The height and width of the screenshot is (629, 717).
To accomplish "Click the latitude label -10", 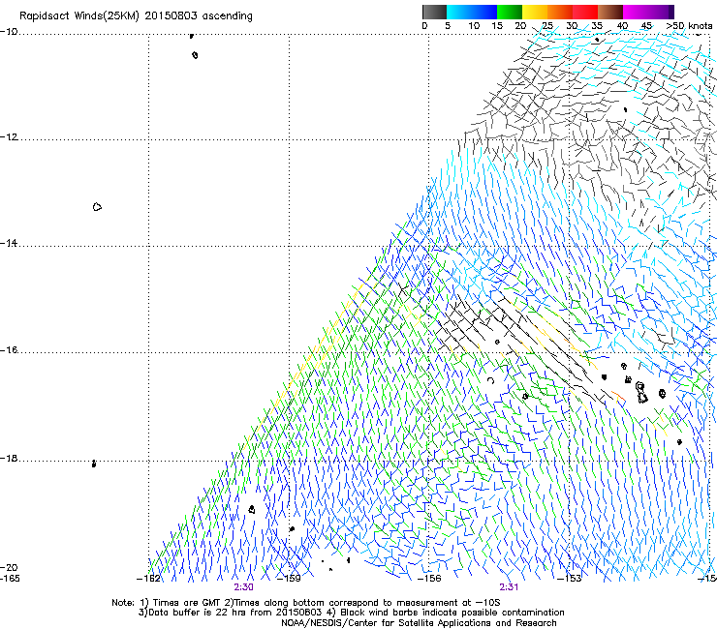I will point(9,32).
